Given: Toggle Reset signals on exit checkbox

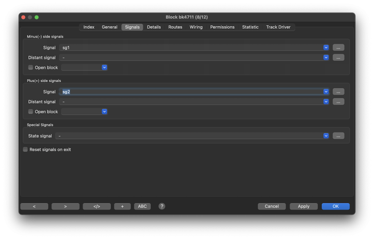Looking at the screenshot, I should [25, 150].
